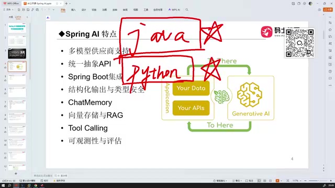
Task: Click the 'Generative AI' label in diagram
Action: tap(251, 114)
